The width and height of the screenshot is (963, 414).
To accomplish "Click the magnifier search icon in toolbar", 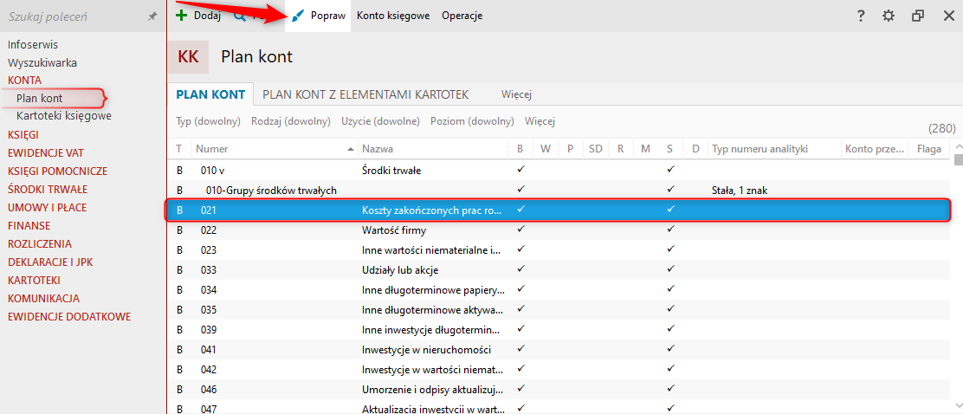I will click(238, 16).
